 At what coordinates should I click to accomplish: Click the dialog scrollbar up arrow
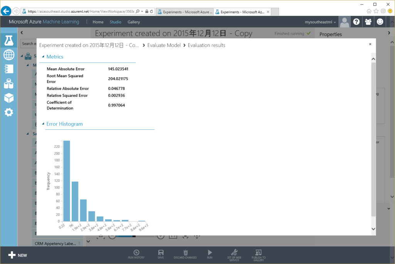pyautogui.click(x=373, y=59)
